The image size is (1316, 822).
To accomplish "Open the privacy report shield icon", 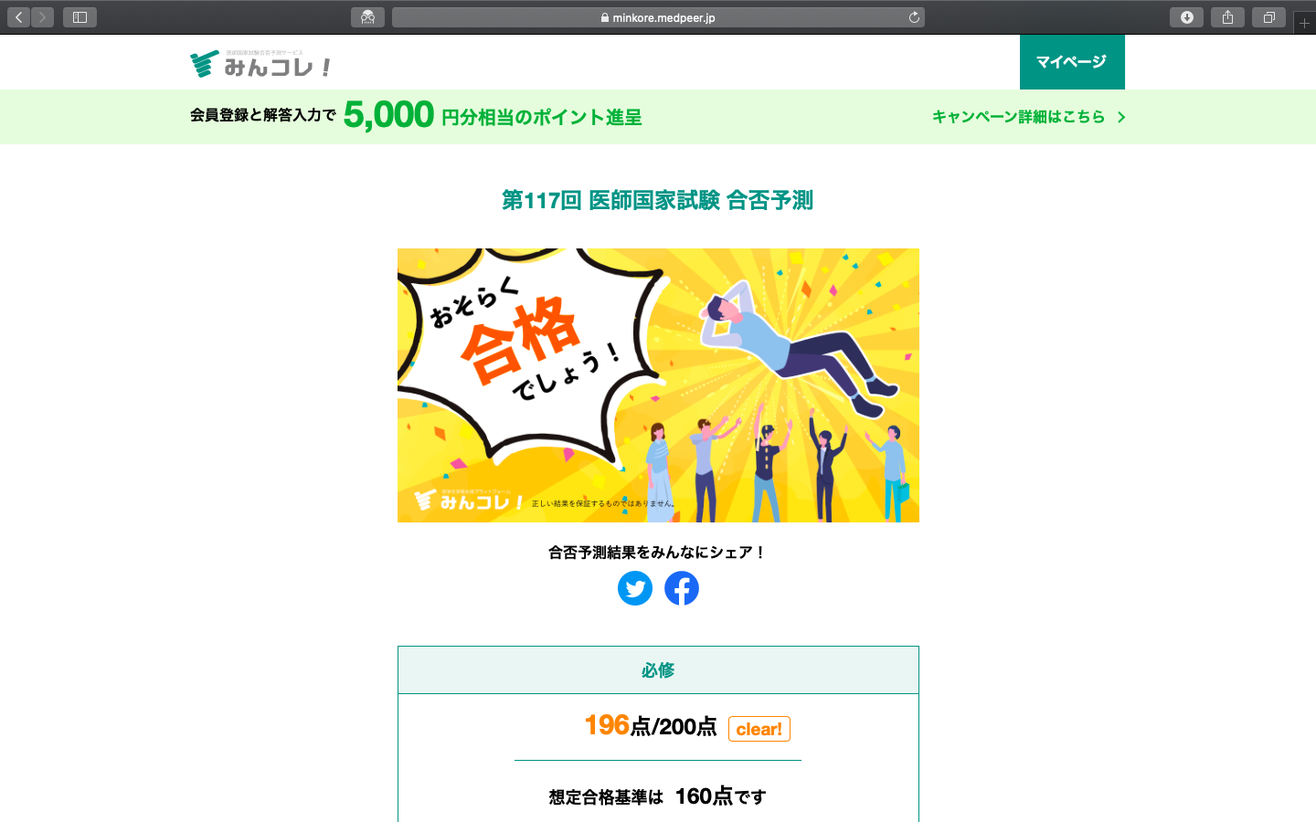I will pyautogui.click(x=367, y=17).
